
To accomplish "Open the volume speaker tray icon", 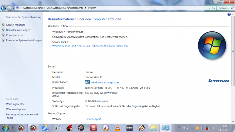I will click(202, 128).
